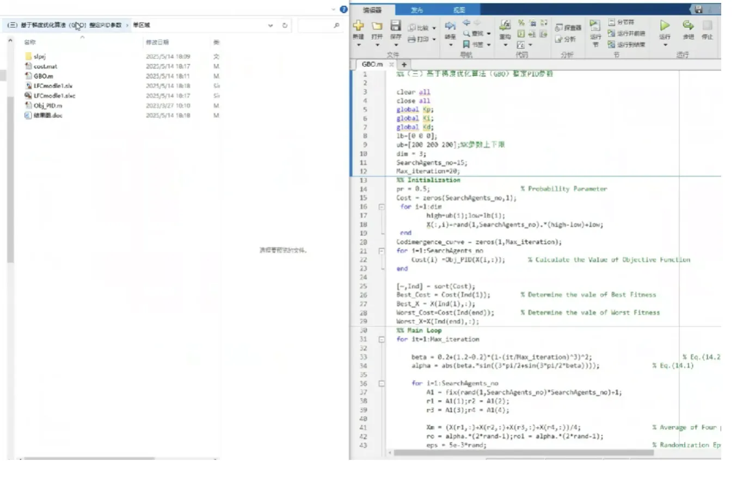Click the Bookmark (书签) icon
Viewport: 737px width, 480px height.
point(466,44)
